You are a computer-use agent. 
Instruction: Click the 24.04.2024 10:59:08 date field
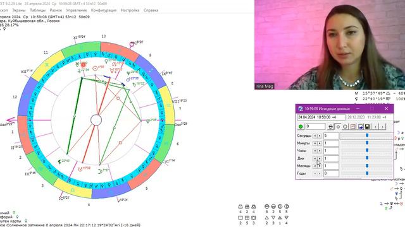tap(321, 117)
